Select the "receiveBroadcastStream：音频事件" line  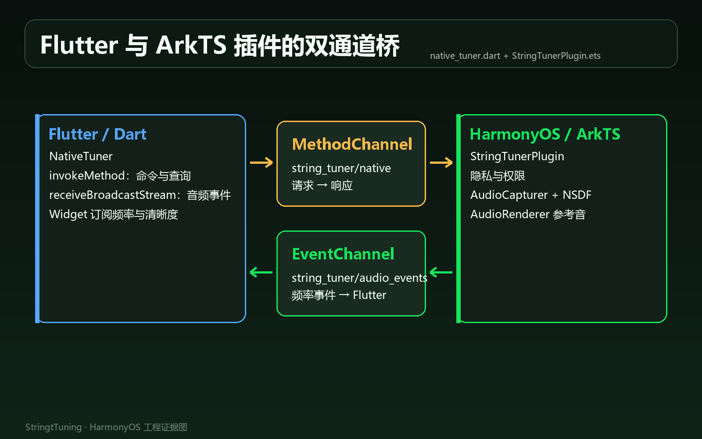tap(140, 195)
